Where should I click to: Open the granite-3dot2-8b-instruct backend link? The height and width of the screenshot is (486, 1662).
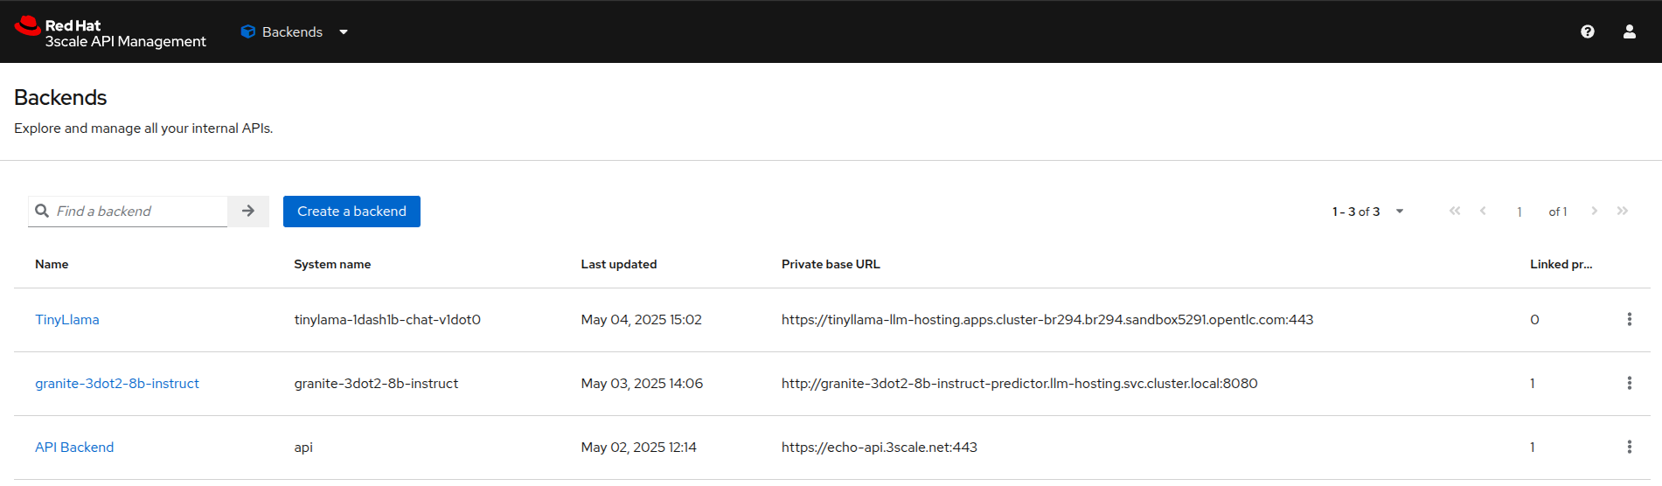[117, 384]
